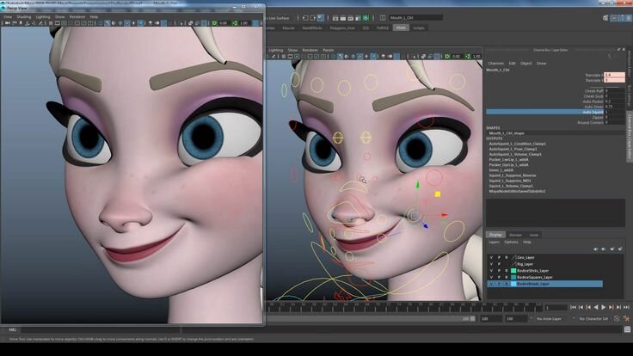The width and height of the screenshot is (633, 356).
Task: Toggle visibility of Geo_Layer
Action: (x=491, y=257)
